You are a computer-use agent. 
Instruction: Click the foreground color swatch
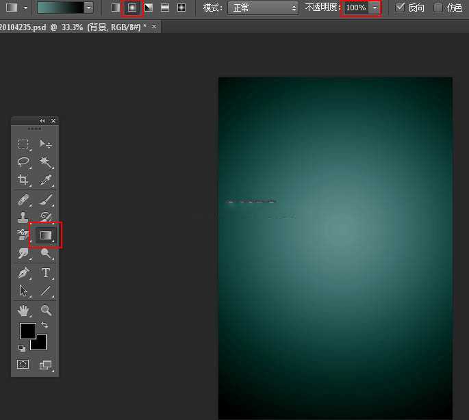tap(27, 331)
